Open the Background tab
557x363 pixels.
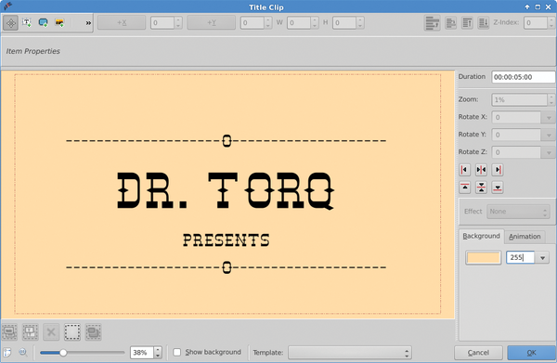point(481,236)
